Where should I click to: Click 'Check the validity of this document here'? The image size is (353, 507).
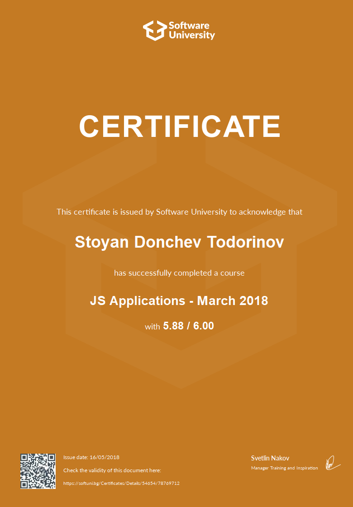point(112,470)
